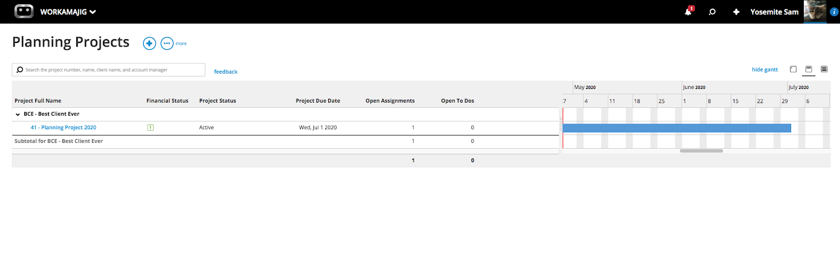Click the green financial status alert icon
The height and width of the screenshot is (257, 840).
(x=150, y=127)
